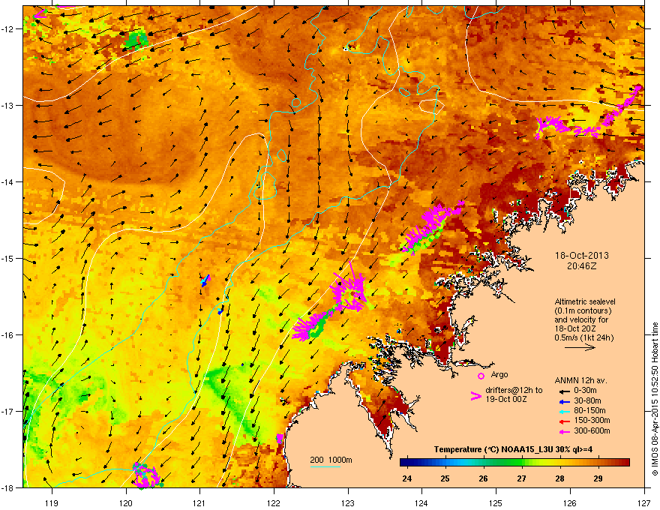Click the '123' longitude axis label
660x510 pixels.
coord(348,502)
